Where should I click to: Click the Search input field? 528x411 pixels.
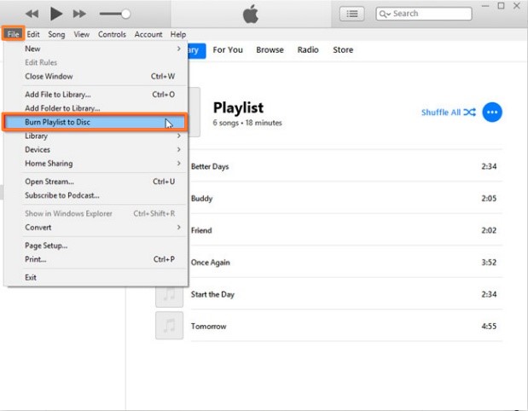pos(424,14)
